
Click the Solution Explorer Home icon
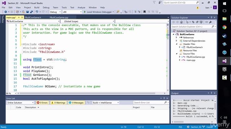pyautogui.click(x=181, y=22)
